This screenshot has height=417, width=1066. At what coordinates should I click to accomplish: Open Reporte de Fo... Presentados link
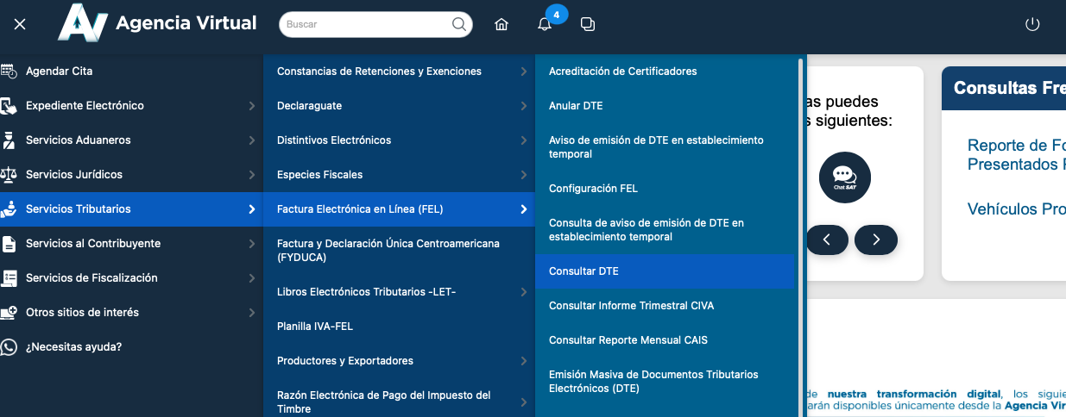point(1016,154)
